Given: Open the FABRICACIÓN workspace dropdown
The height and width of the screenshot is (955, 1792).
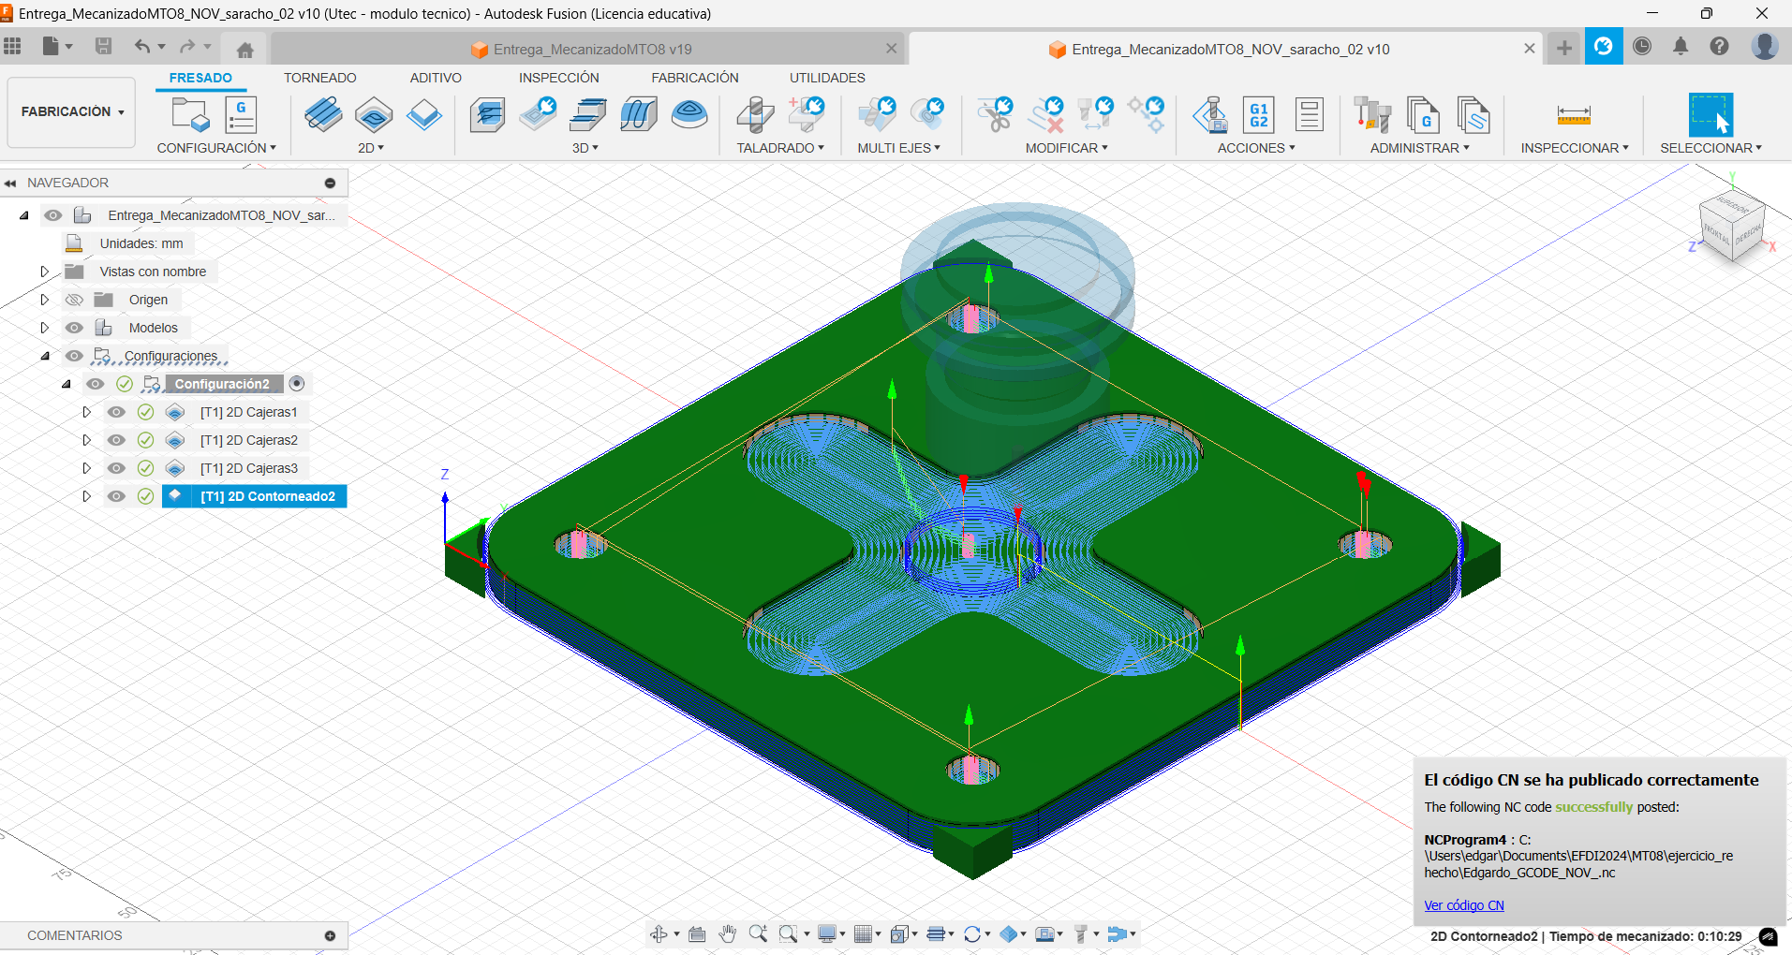Looking at the screenshot, I should (72, 112).
